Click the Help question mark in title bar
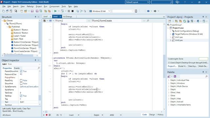210x118 pixels. pyautogui.click(x=185, y=2)
